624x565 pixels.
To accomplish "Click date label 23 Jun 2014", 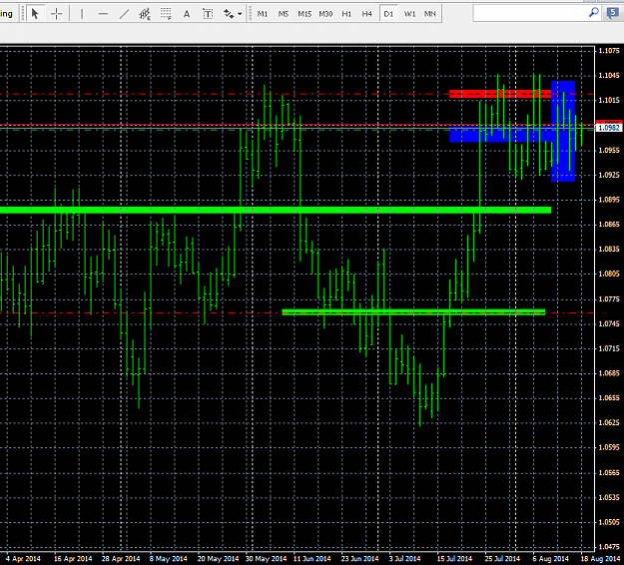I will coord(359,559).
